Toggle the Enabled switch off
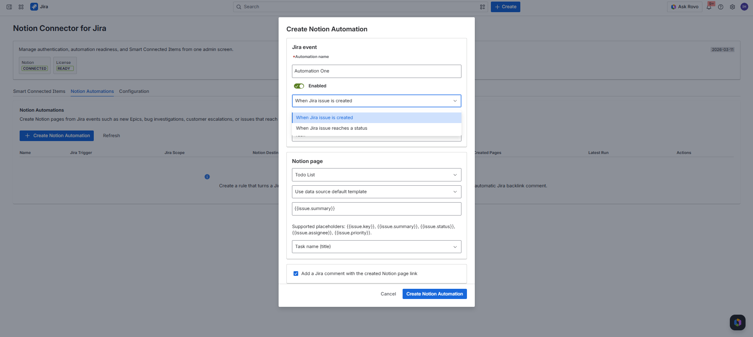Screen dimensions: 753x337 [299, 86]
